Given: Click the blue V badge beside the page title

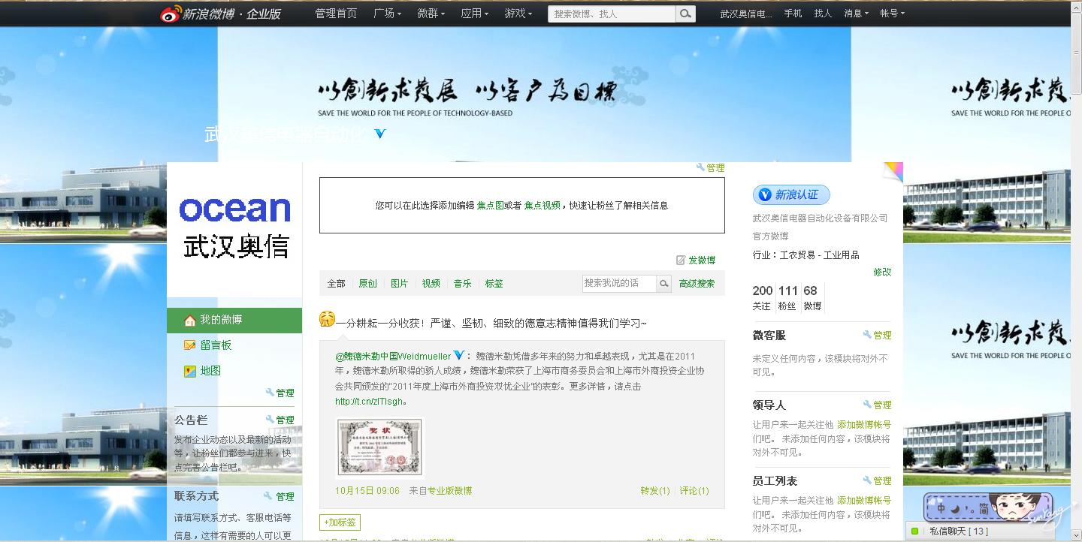Looking at the screenshot, I should pyautogui.click(x=380, y=134).
